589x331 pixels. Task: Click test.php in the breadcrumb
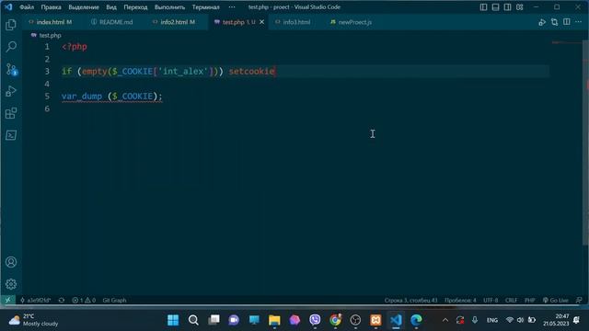coord(50,35)
